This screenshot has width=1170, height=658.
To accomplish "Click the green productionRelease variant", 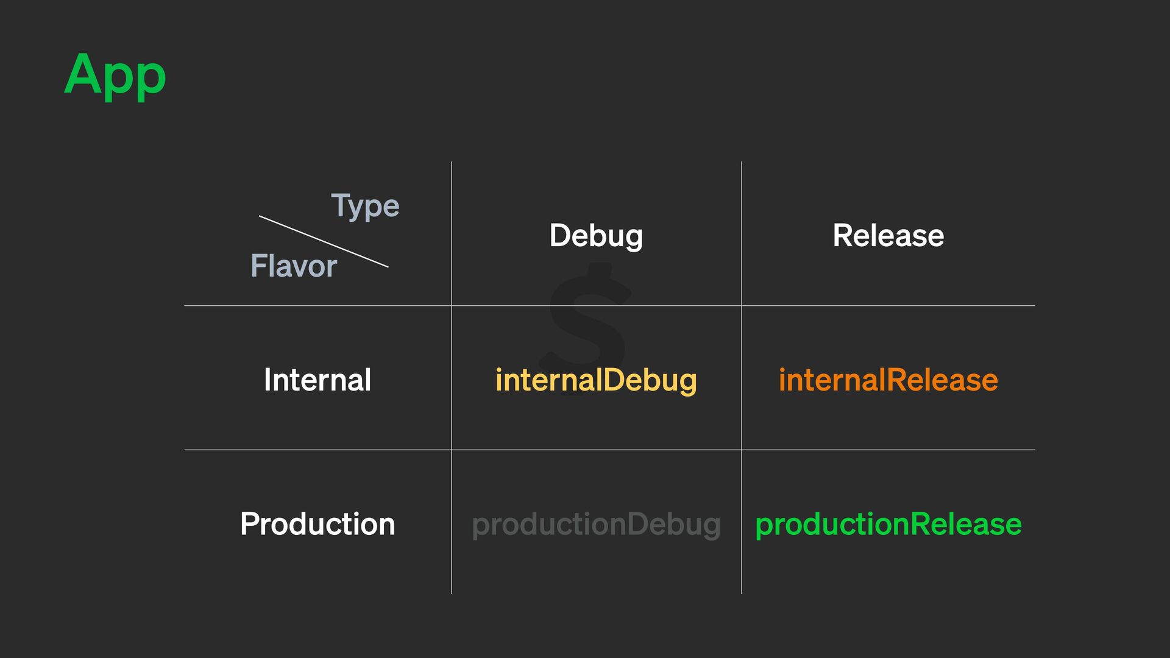I will click(x=888, y=524).
